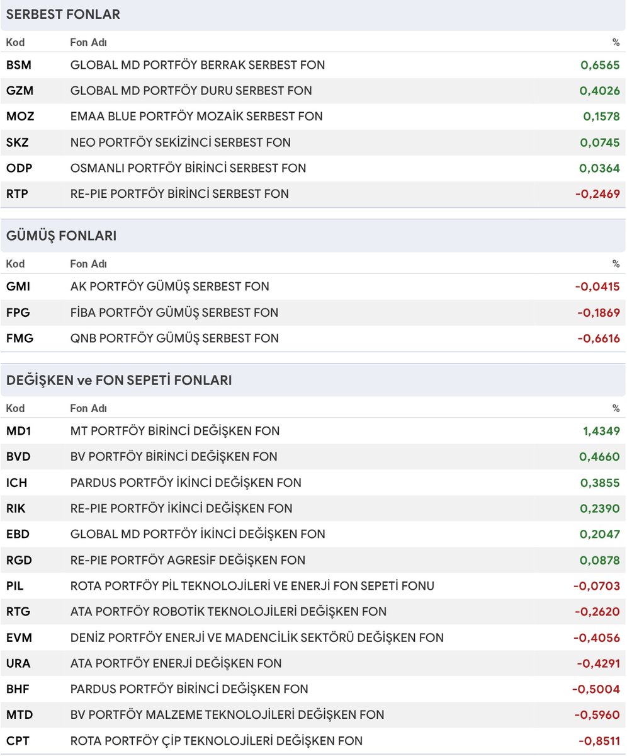Open BV PORTFÖY BİRİNCİ DEĞİŞKEN FON
627x756 pixels.
174,457
